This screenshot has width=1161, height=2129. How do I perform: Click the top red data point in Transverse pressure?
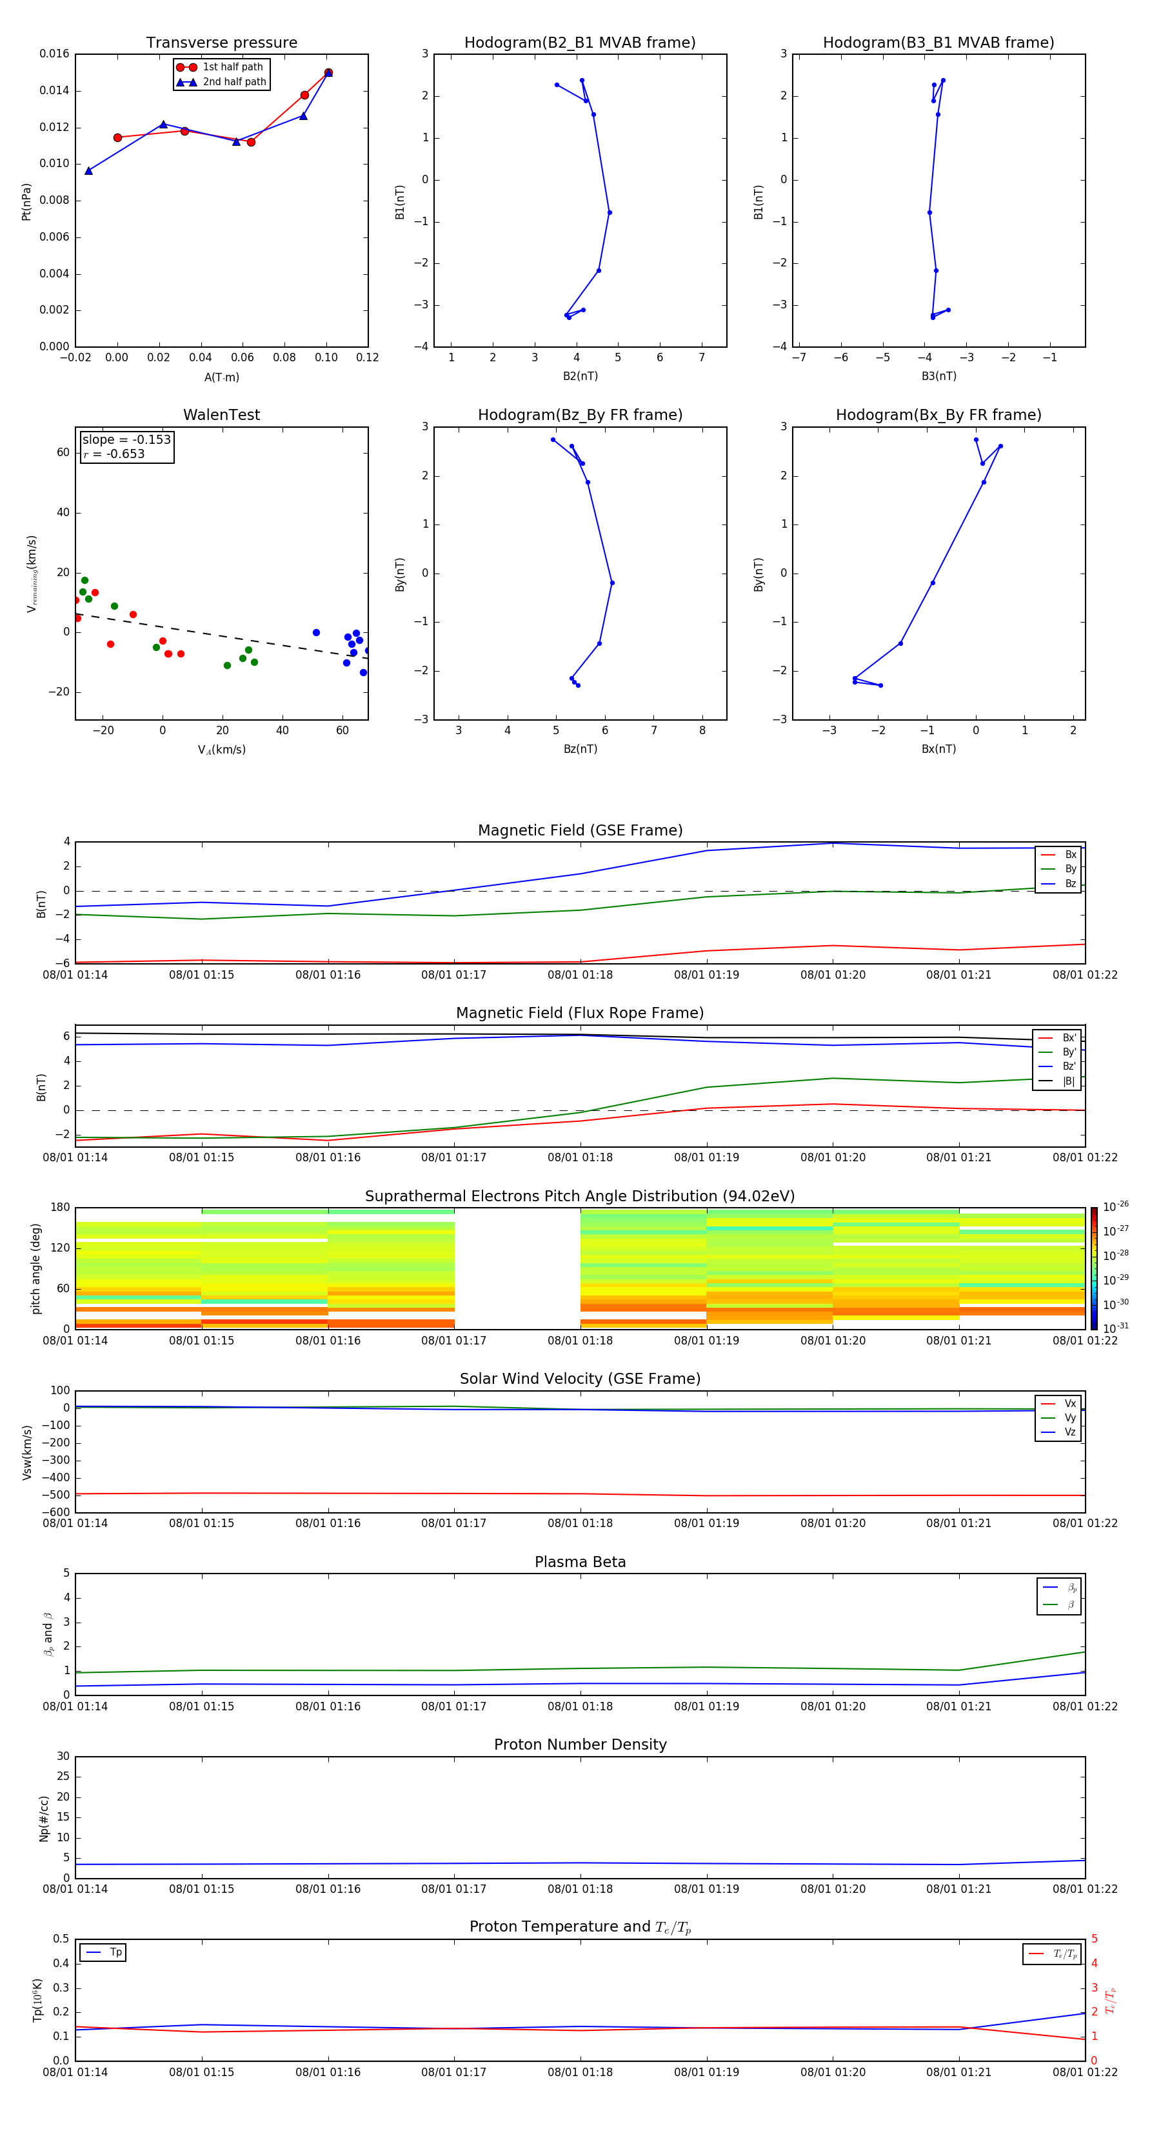328,73
